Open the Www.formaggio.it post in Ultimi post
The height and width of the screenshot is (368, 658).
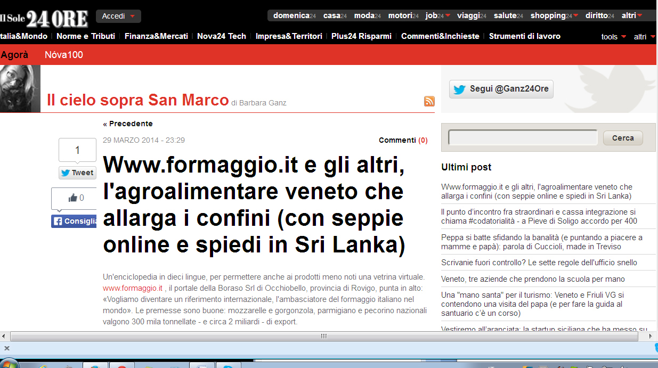tap(537, 191)
